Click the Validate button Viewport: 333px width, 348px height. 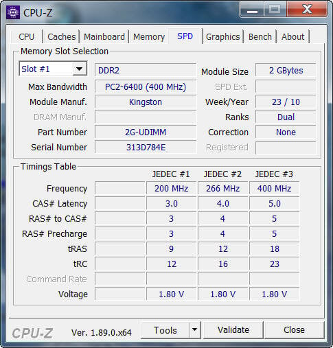233,329
